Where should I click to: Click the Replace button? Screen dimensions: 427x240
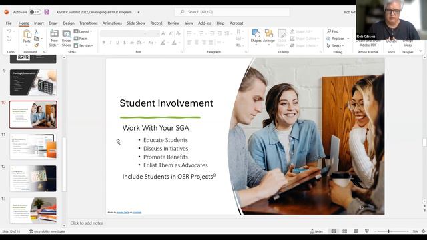pyautogui.click(x=336, y=39)
